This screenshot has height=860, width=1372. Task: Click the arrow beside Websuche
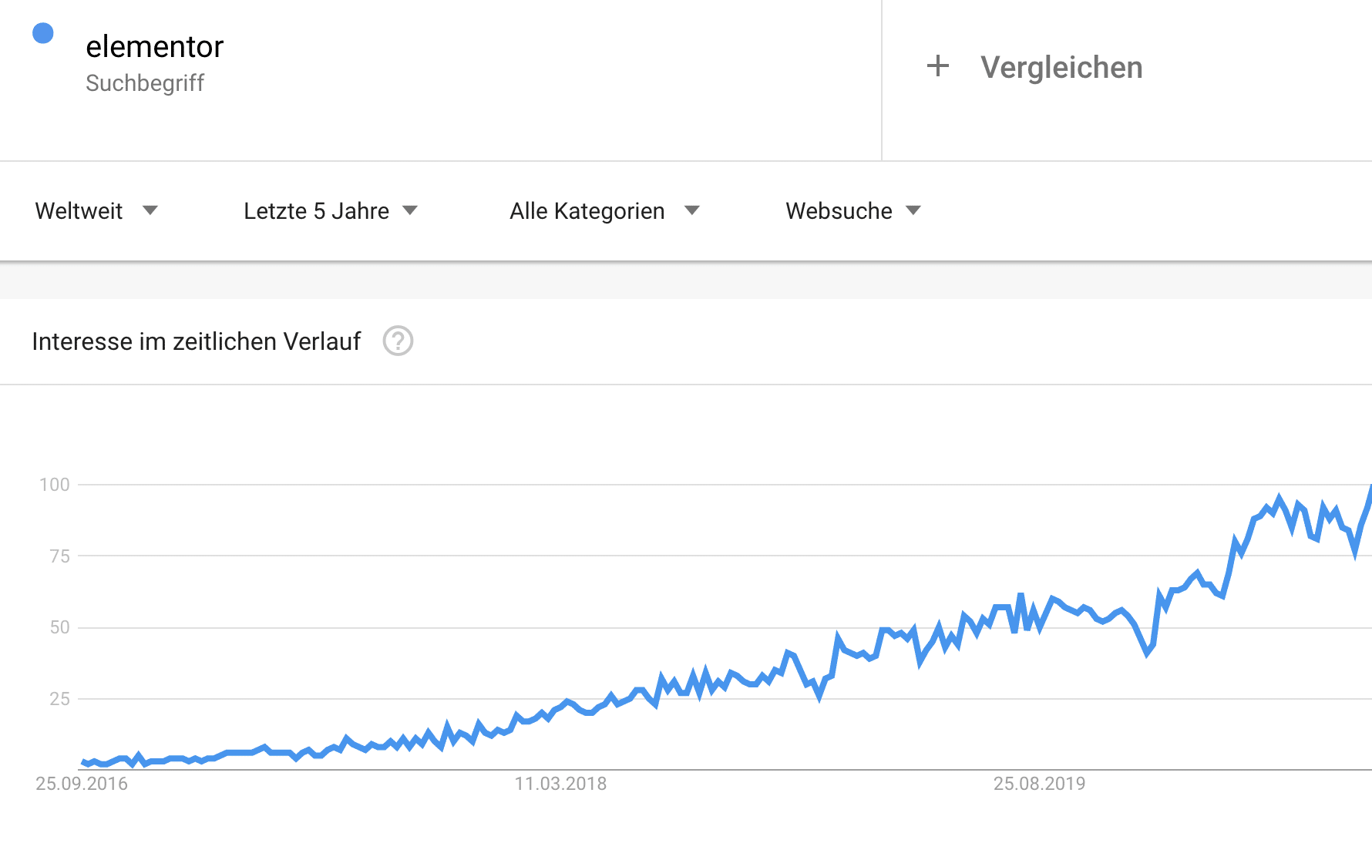click(x=913, y=210)
